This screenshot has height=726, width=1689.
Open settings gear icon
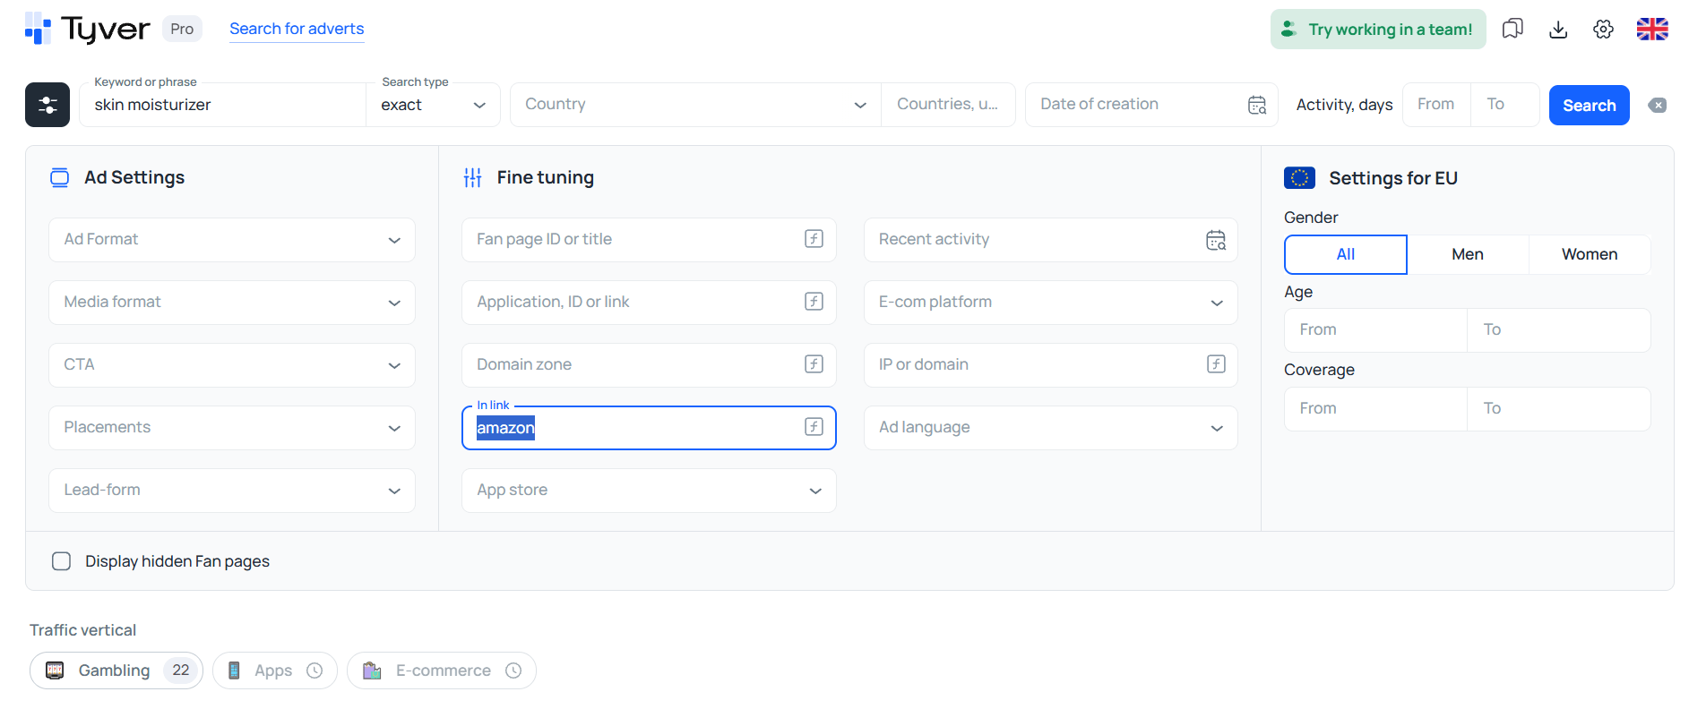pyautogui.click(x=1604, y=29)
